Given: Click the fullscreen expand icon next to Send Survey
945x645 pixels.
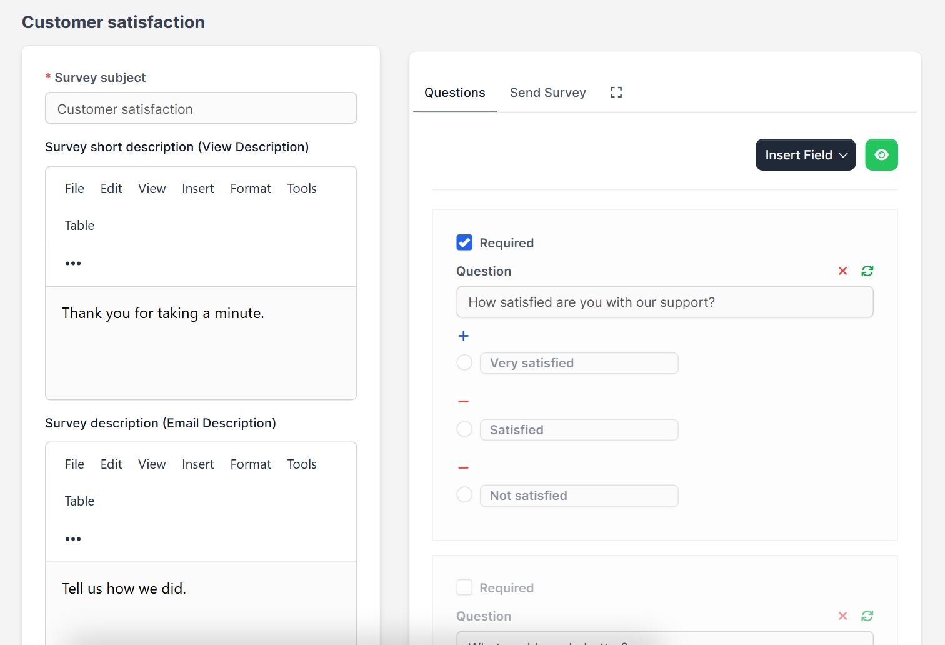Looking at the screenshot, I should [x=616, y=92].
